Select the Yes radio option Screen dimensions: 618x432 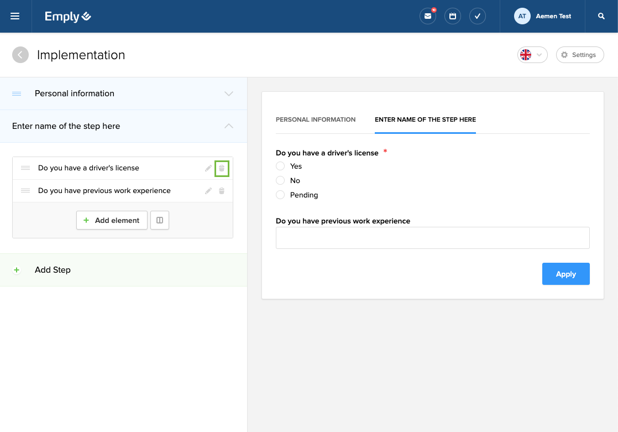coord(280,166)
